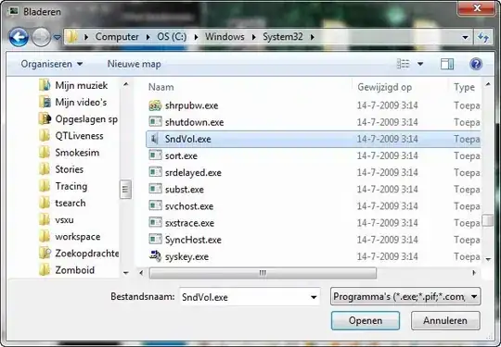Image resolution: width=501 pixels, height=347 pixels.
Task: Sort files by the Type column
Action: click(x=464, y=87)
